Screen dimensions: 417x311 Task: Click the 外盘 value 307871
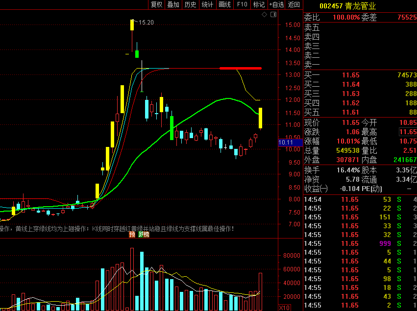348,160
